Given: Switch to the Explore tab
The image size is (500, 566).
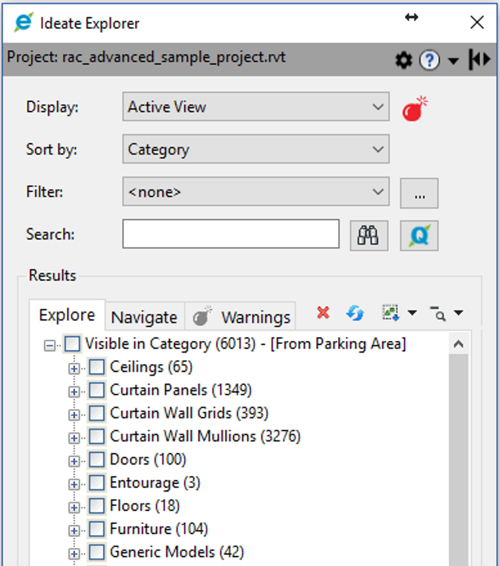Looking at the screenshot, I should click(x=67, y=315).
